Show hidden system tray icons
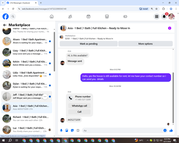 coord(147,140)
